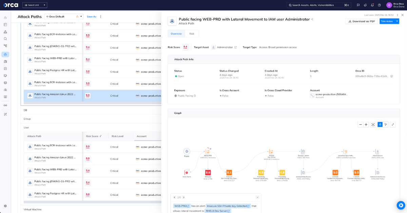Viewport: 407px width, 213px height.
Task: Zoom out the graph with minus button
Action: click(361, 124)
